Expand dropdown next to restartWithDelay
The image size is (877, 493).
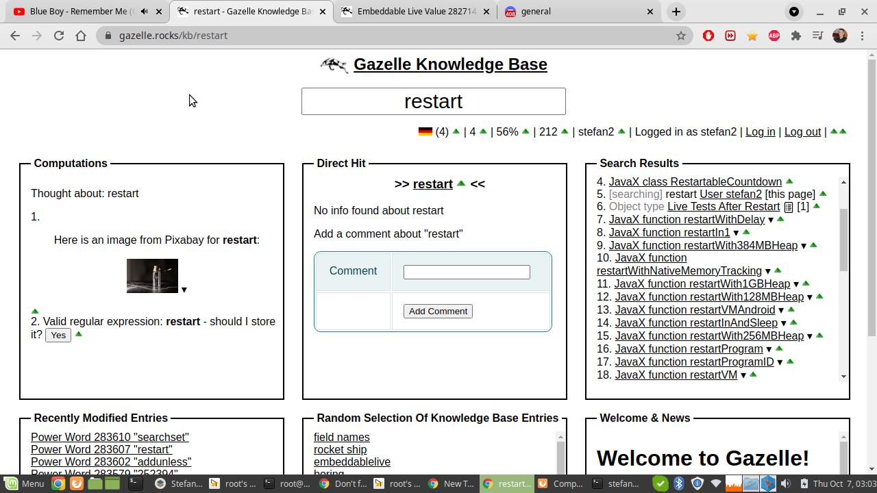click(770, 220)
